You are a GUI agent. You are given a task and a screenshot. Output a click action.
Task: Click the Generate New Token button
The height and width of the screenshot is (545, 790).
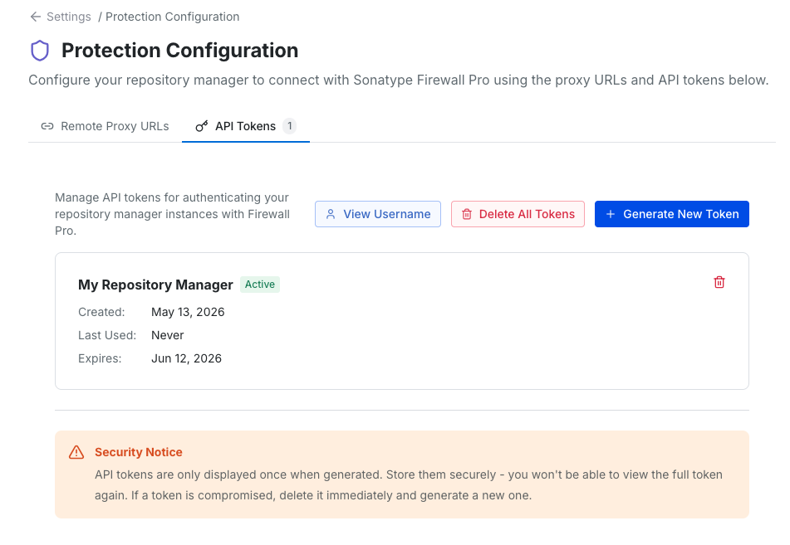point(671,214)
